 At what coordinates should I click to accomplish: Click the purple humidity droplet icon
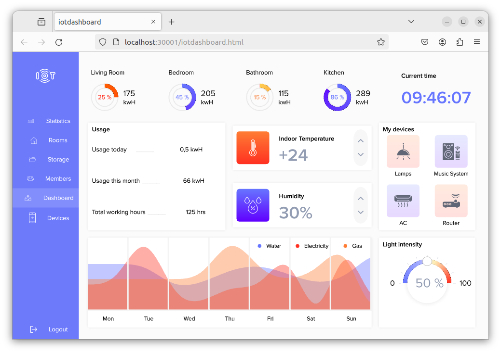(x=253, y=205)
